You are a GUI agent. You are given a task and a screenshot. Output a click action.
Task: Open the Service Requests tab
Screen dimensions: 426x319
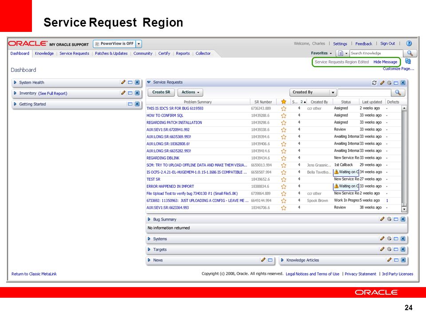pyautogui.click(x=75, y=54)
